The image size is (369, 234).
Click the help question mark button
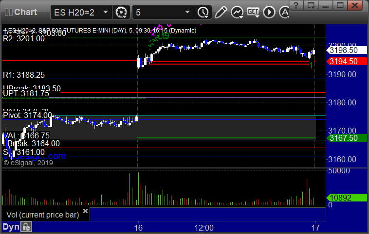pos(296,5)
